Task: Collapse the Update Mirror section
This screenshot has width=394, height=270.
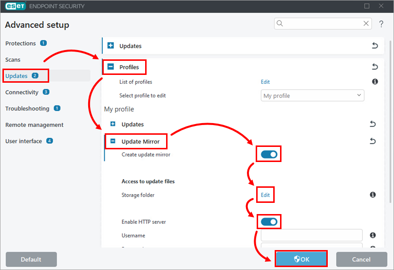Action: 113,141
